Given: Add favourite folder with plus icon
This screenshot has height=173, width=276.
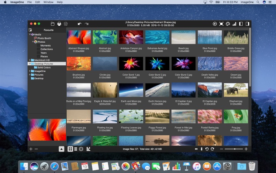Looking at the screenshot, I should [31, 149].
